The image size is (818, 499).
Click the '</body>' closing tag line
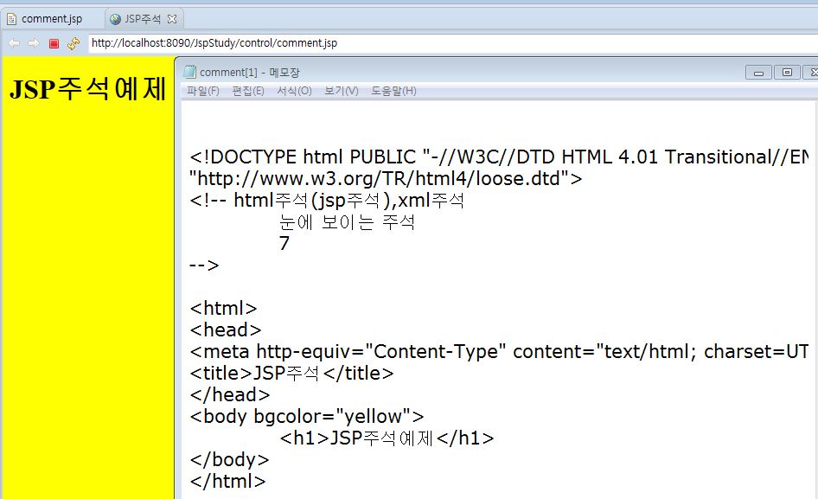(x=229, y=459)
